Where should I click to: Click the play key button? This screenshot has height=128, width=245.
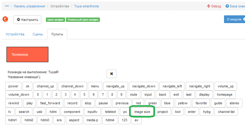29,103
